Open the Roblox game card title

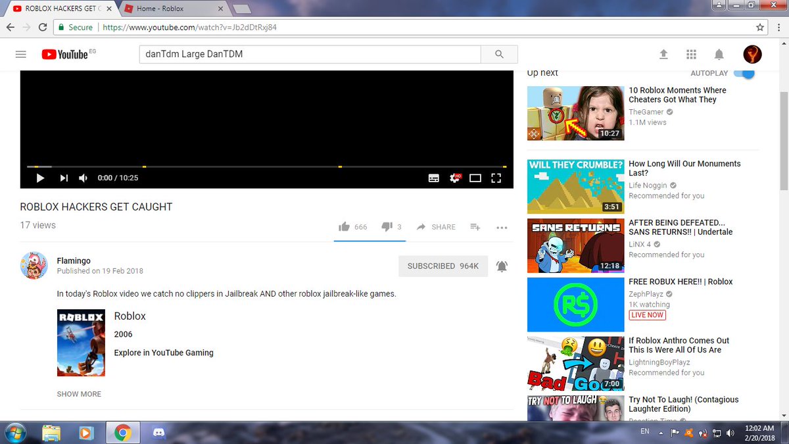click(x=130, y=316)
